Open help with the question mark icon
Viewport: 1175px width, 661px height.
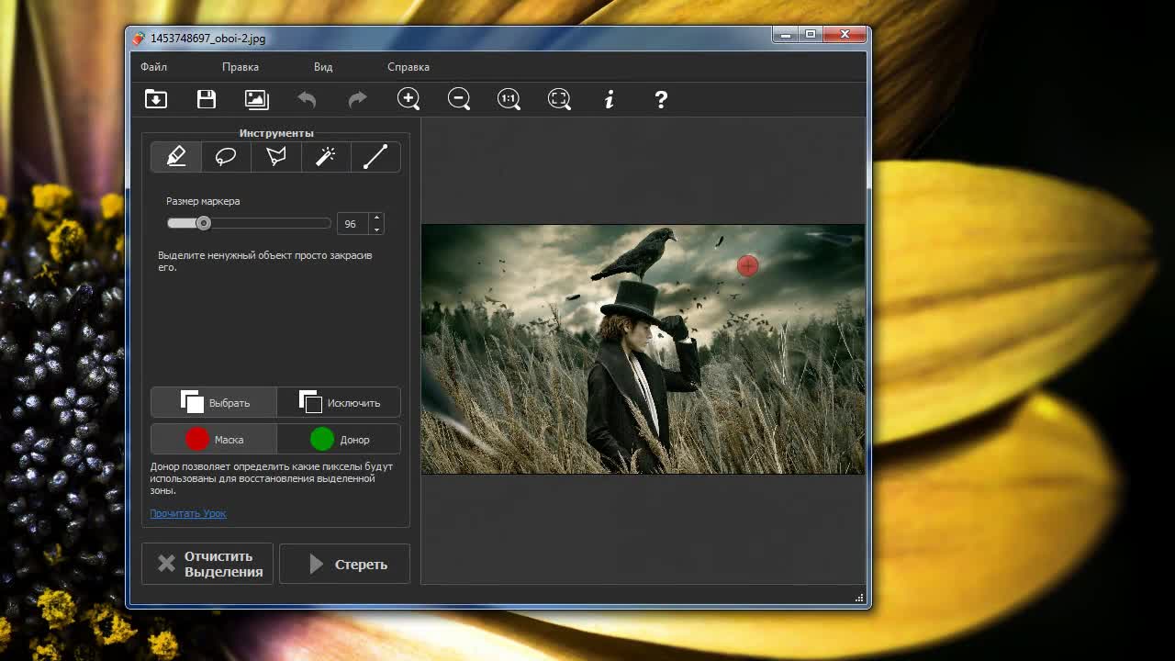tap(661, 99)
